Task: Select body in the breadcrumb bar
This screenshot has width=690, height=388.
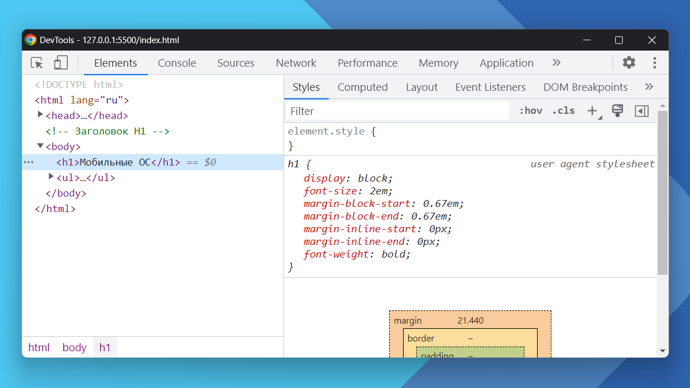Action: click(74, 347)
